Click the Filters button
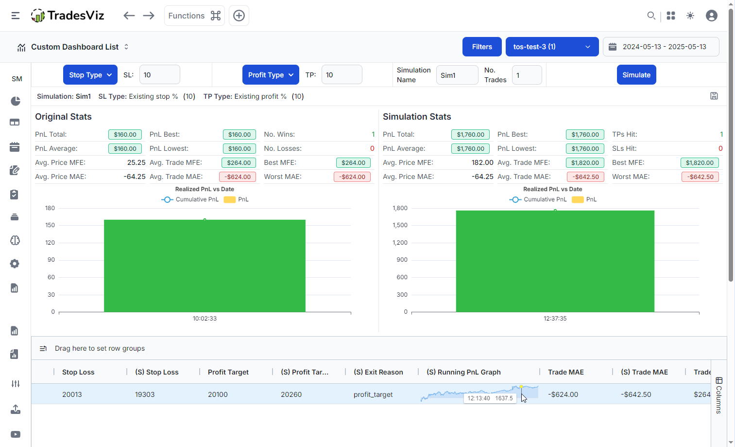 click(x=482, y=47)
